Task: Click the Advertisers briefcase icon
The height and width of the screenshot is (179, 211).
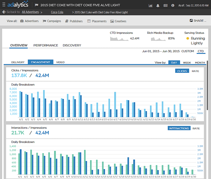Action: tap(22, 21)
